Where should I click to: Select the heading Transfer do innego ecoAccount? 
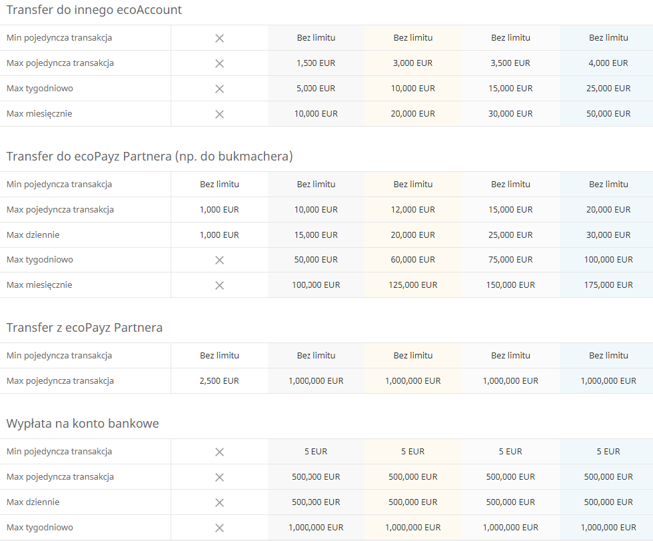[94, 10]
